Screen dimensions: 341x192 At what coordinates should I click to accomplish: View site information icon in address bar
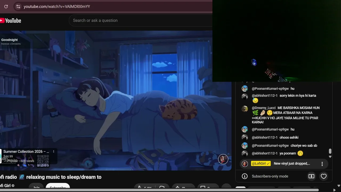(18, 6)
